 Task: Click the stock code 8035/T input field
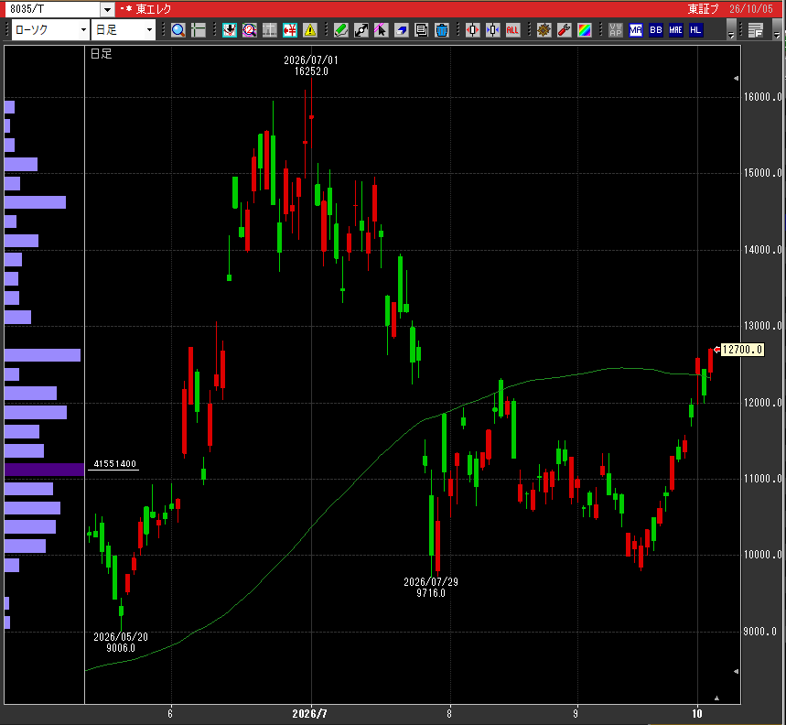[x=55, y=9]
